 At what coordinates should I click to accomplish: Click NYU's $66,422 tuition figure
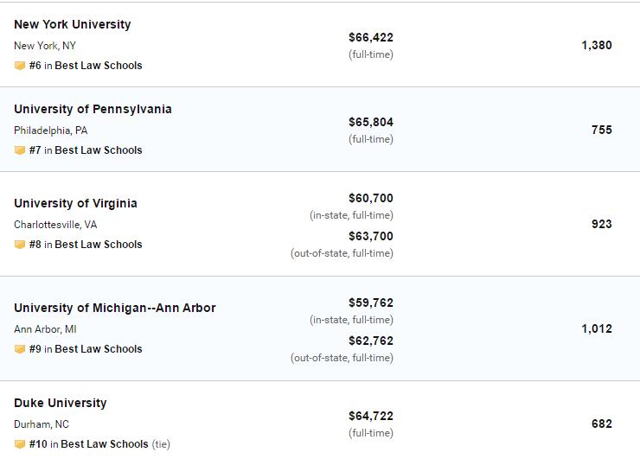370,37
